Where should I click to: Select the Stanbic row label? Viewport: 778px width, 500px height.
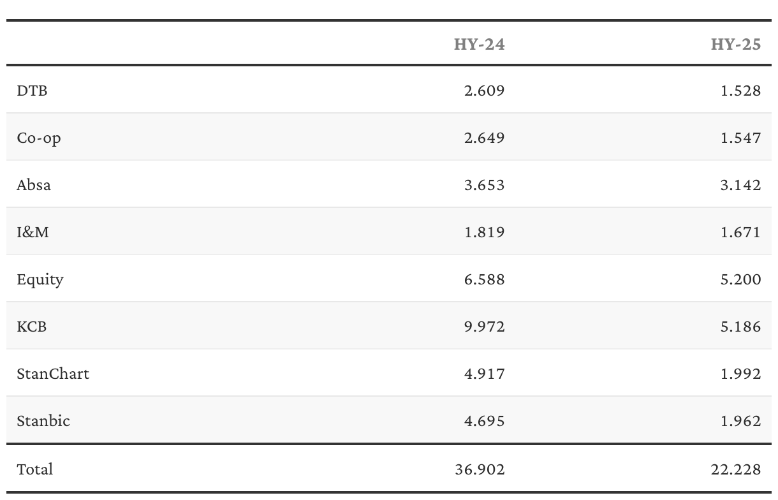point(43,421)
